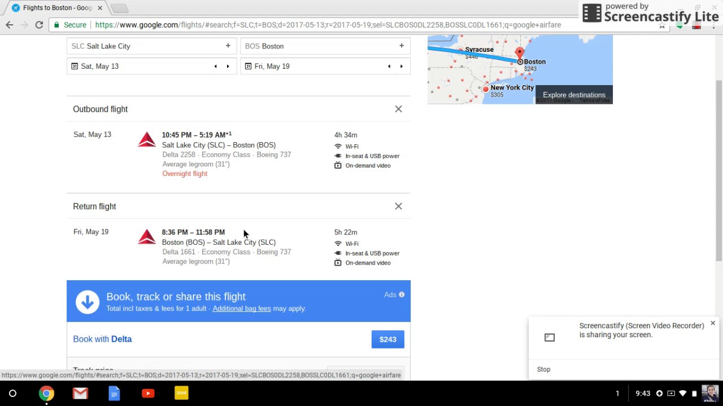Click return time 8:36 PM – 11:58 PM
The height and width of the screenshot is (406, 723).
193,232
